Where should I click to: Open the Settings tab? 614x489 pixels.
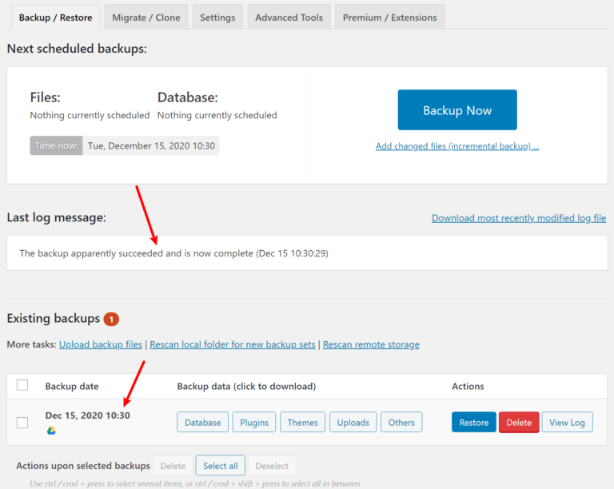coord(217,18)
